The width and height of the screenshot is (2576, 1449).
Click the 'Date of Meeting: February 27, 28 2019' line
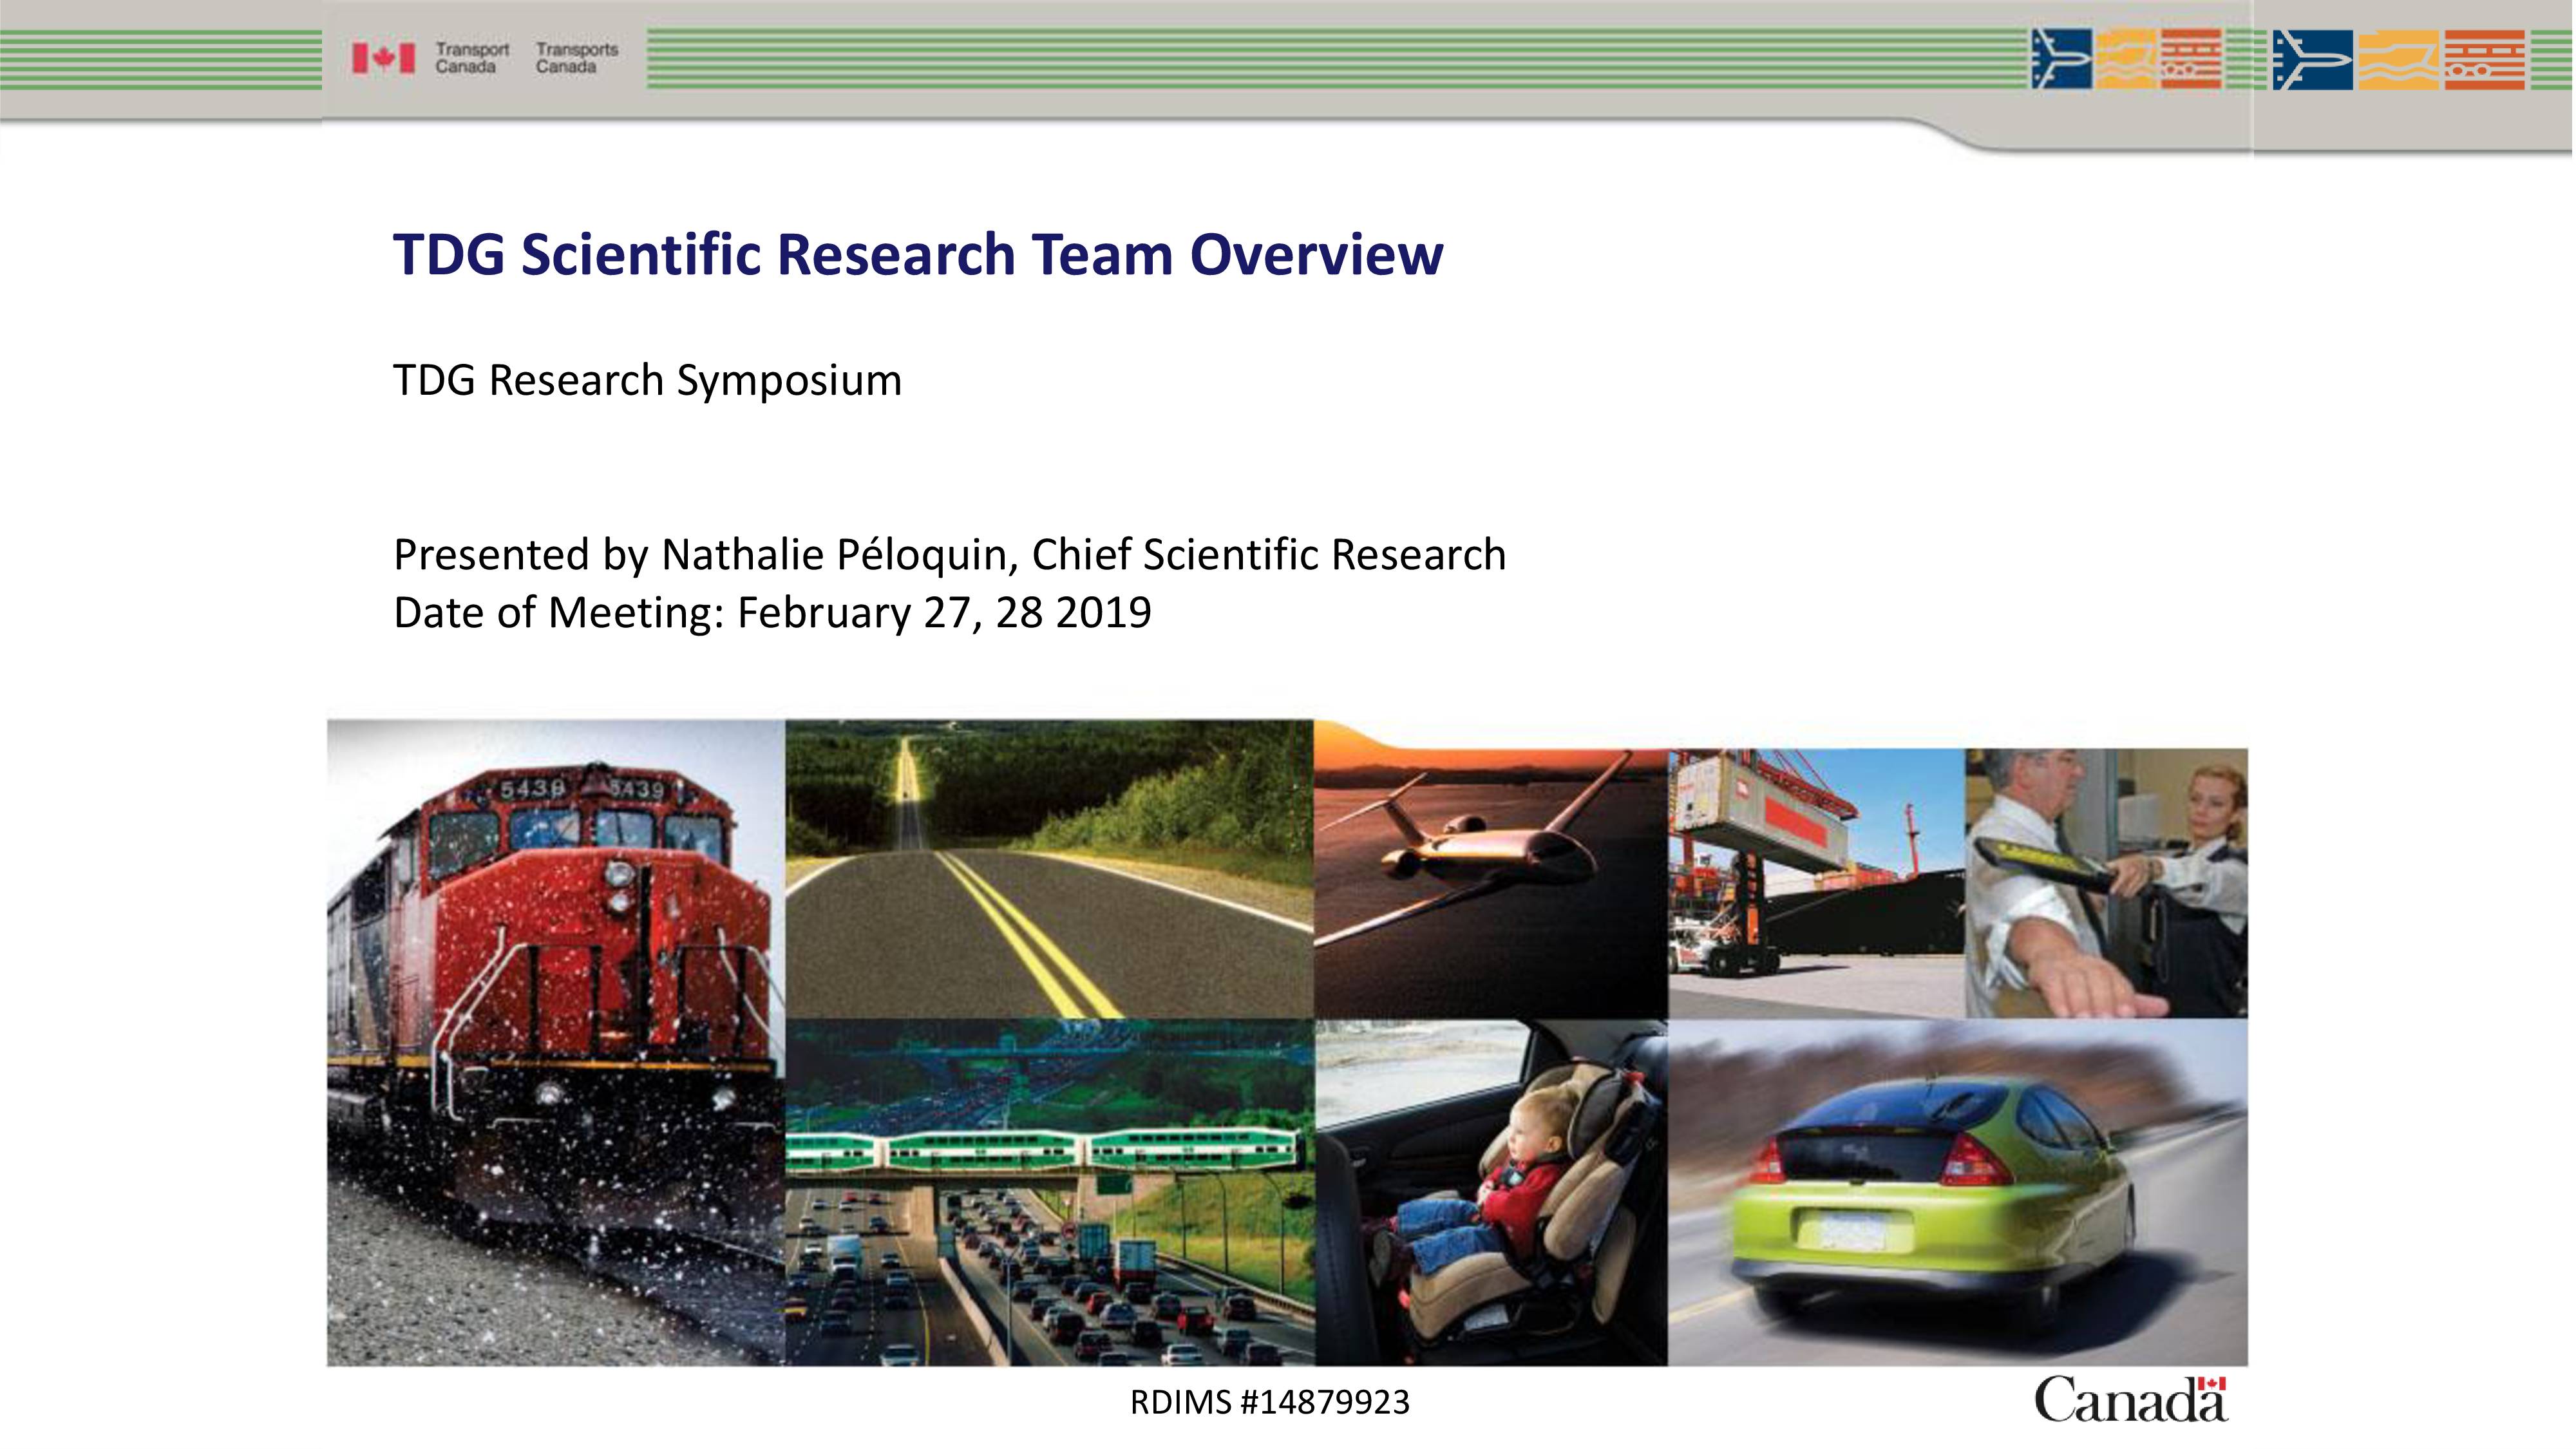click(772, 612)
